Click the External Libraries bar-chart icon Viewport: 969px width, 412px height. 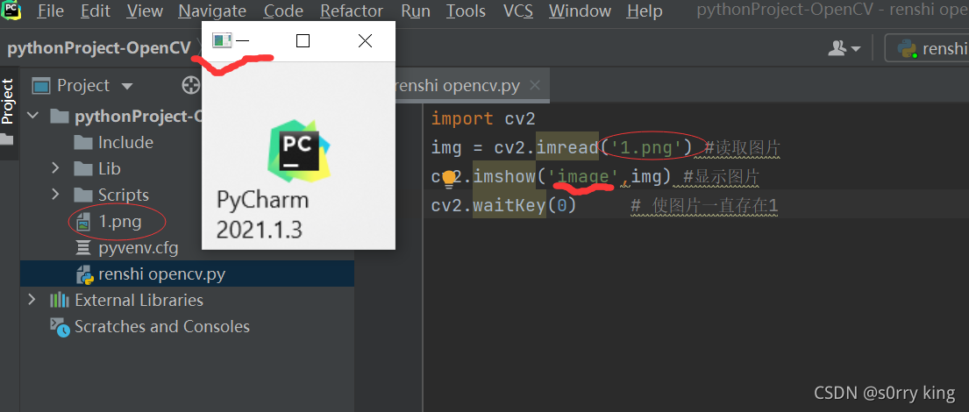[59, 300]
